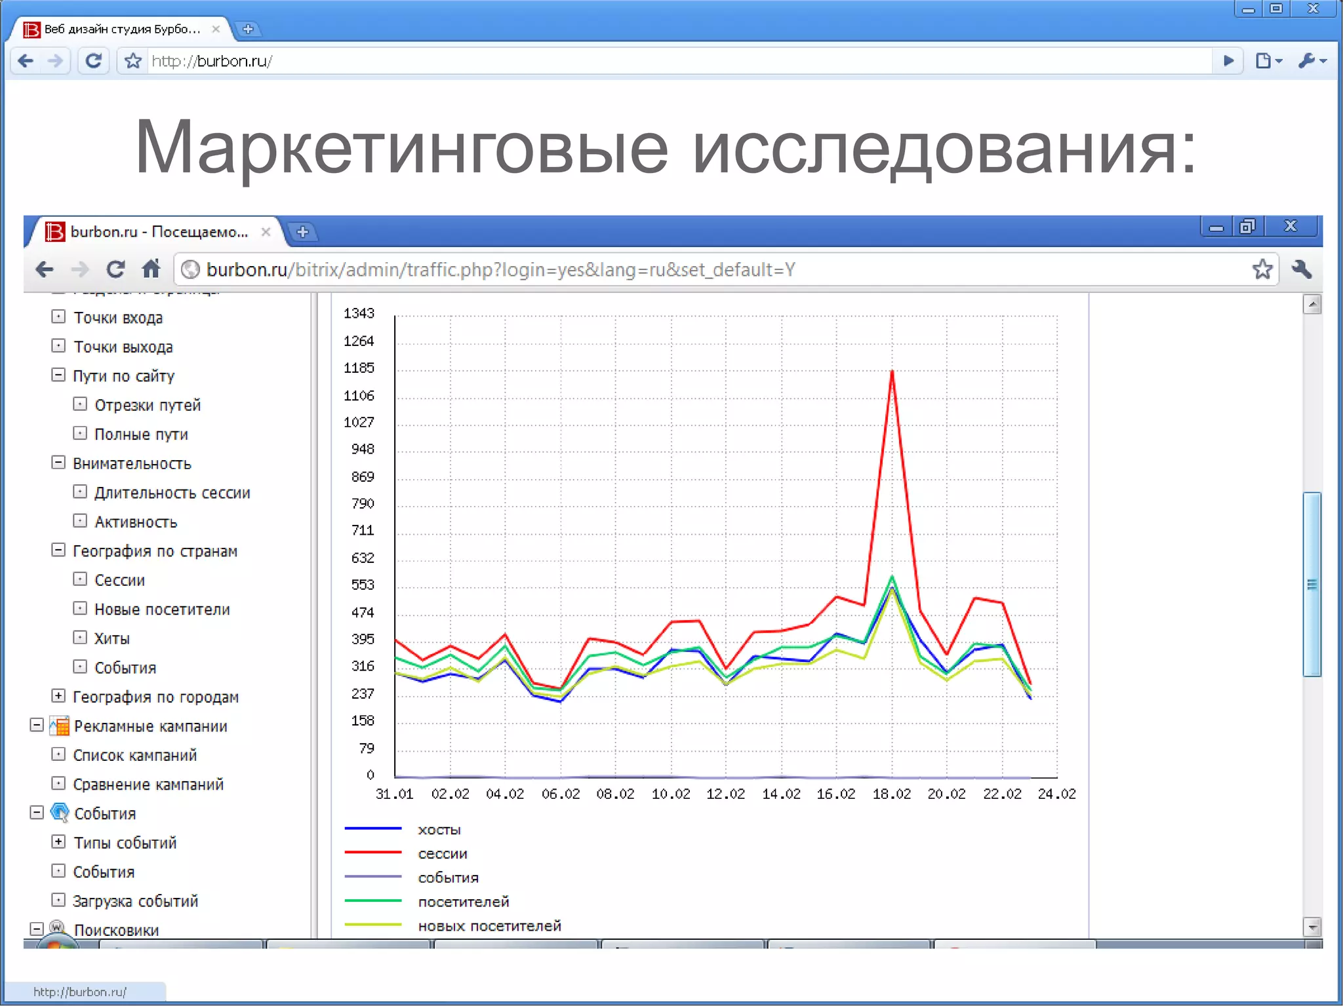Open Отрезки путей item
Viewport: 1343px width, 1006px height.
[x=148, y=405]
